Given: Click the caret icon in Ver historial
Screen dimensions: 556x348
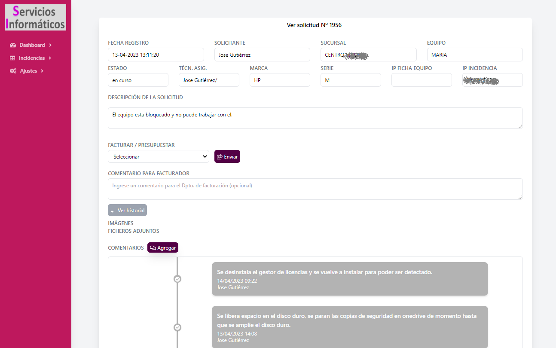Looking at the screenshot, I should pos(112,211).
